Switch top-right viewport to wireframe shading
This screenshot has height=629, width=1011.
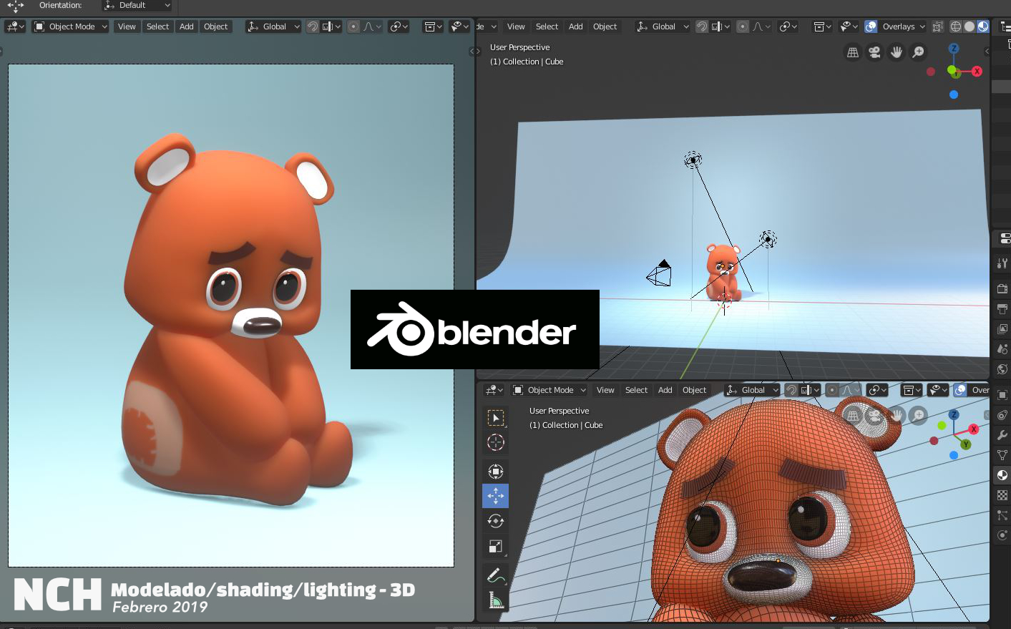(956, 26)
